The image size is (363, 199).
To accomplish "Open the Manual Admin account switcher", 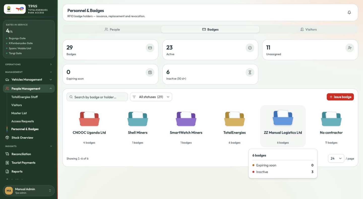I will 29,191.
